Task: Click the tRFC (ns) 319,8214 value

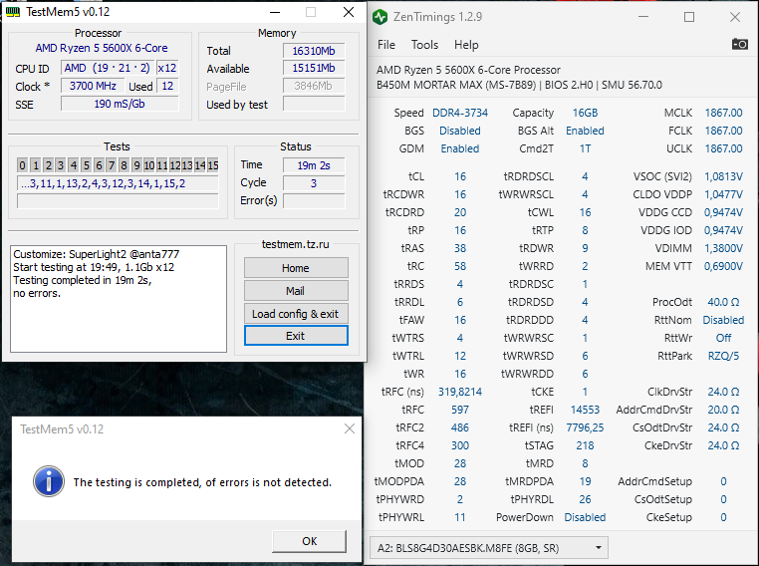Action: 460,392
